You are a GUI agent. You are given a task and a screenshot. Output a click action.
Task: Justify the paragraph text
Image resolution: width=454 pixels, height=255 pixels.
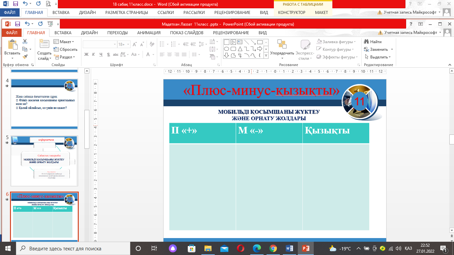point(185,54)
